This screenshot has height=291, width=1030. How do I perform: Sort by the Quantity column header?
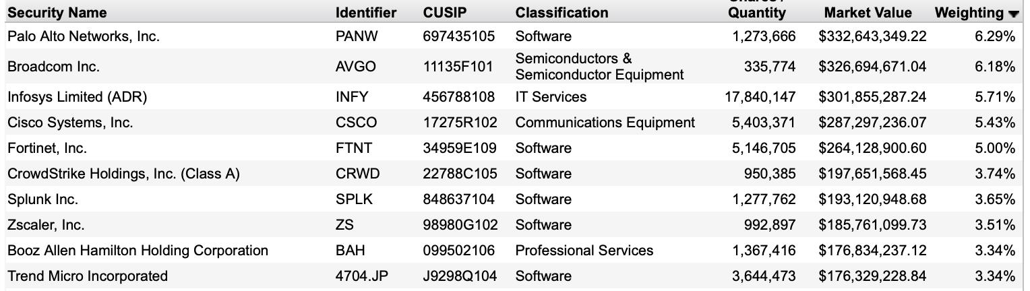[x=757, y=13]
